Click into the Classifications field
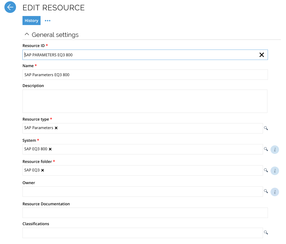 (143, 233)
